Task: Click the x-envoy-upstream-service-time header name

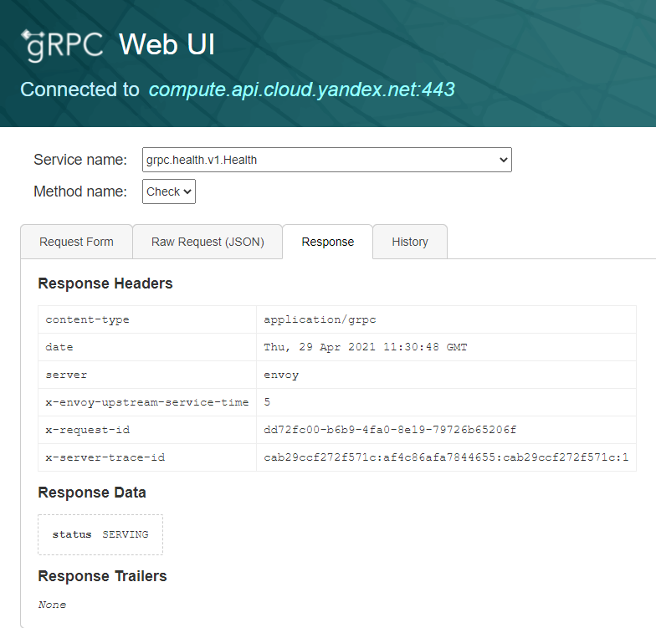Action: coord(146,402)
